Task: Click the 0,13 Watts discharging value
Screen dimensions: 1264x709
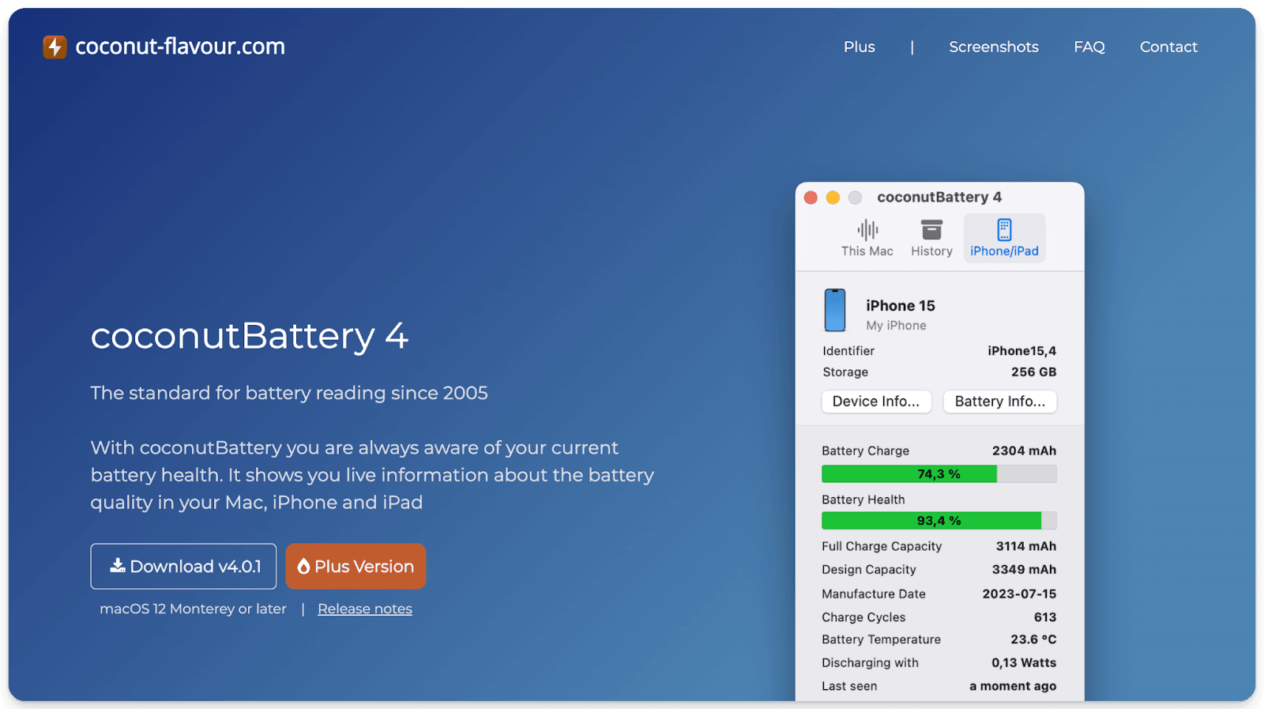Action: (x=1024, y=663)
